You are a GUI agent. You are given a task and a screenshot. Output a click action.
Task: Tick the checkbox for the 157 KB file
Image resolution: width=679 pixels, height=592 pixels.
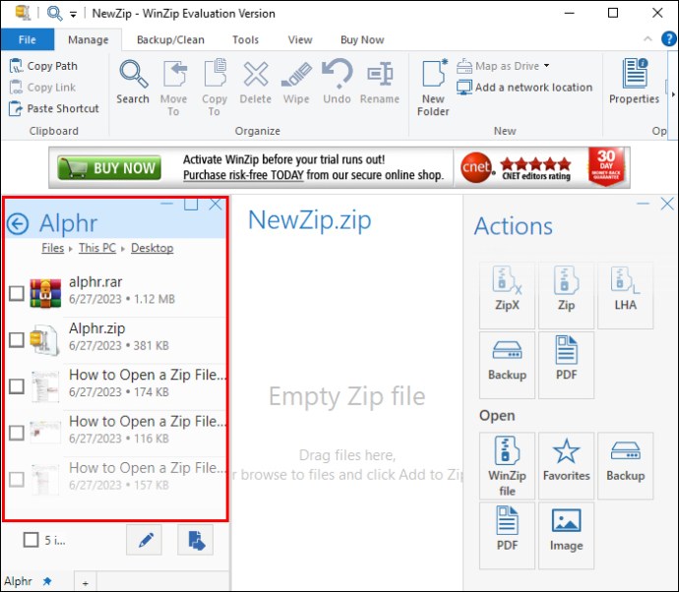pos(17,479)
